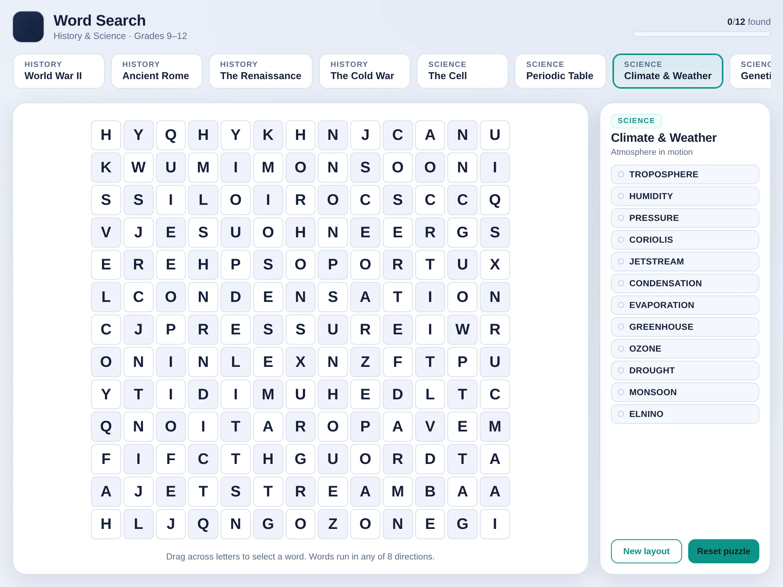
Task: Click OZONE in the word list
Action: click(685, 349)
